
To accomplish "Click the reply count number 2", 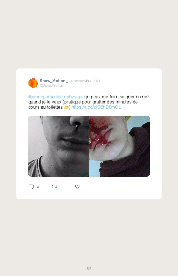I will [x=38, y=186].
